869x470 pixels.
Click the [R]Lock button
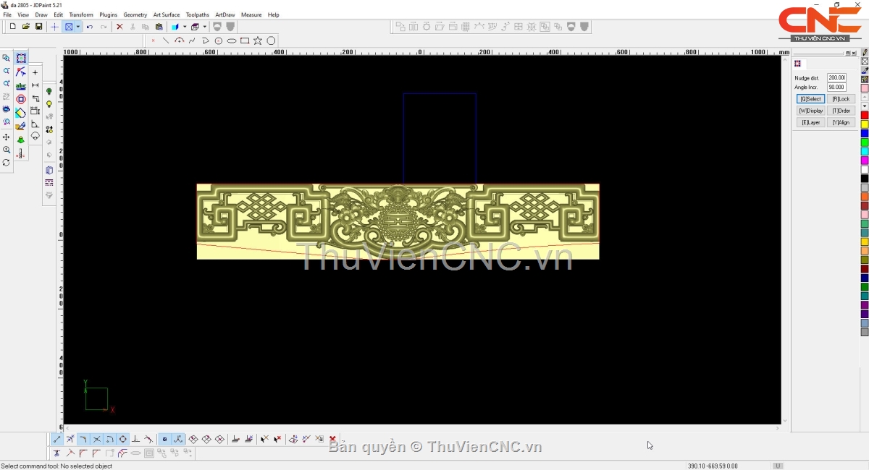click(x=841, y=99)
